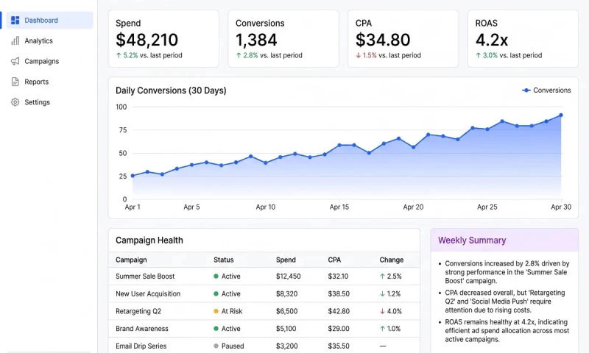Click the Conversions card up-arrow icon

point(239,55)
